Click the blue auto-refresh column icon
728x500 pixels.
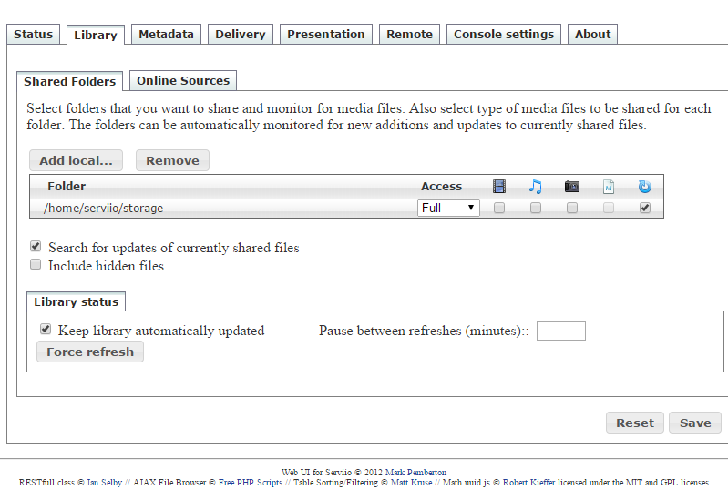click(x=645, y=187)
